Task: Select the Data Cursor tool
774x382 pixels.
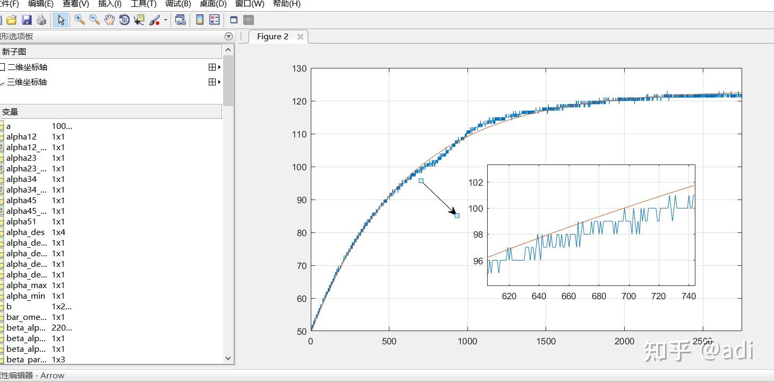Action: [139, 20]
